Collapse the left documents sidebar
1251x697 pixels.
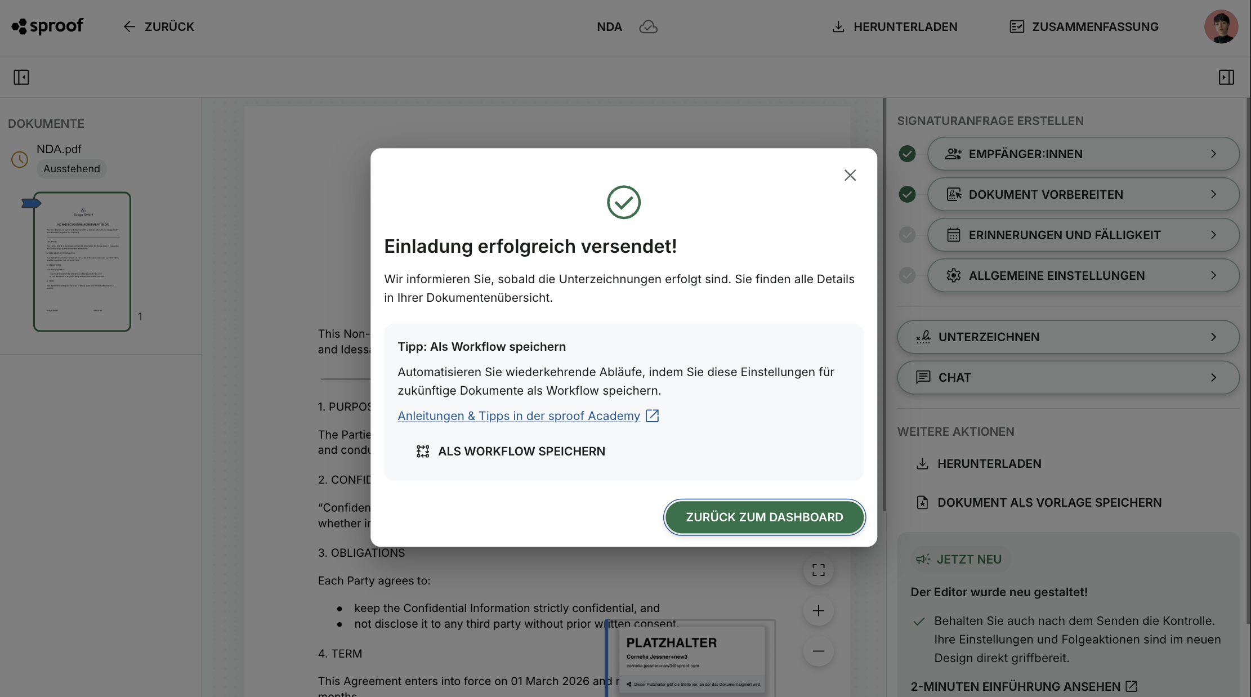click(x=21, y=77)
